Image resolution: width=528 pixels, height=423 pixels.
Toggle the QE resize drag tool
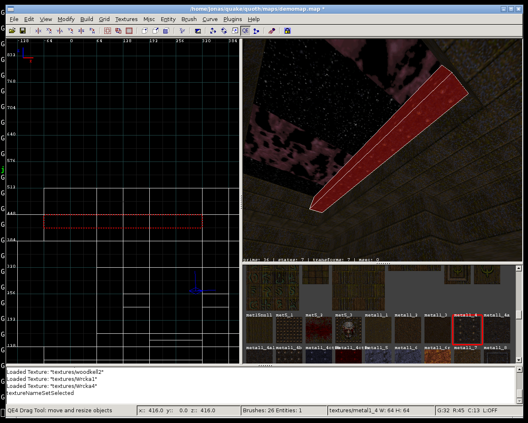[245, 31]
